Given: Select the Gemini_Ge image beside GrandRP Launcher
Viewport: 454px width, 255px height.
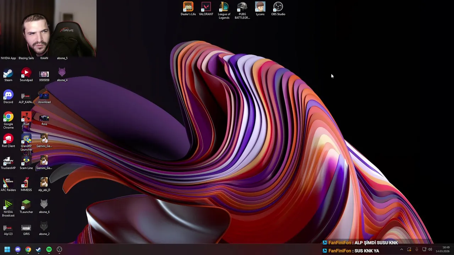Looking at the screenshot, I should pos(44,141).
